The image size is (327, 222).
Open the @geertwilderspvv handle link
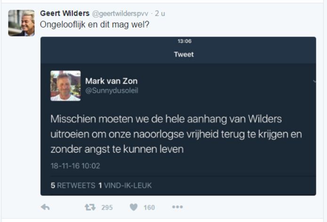(x=120, y=14)
